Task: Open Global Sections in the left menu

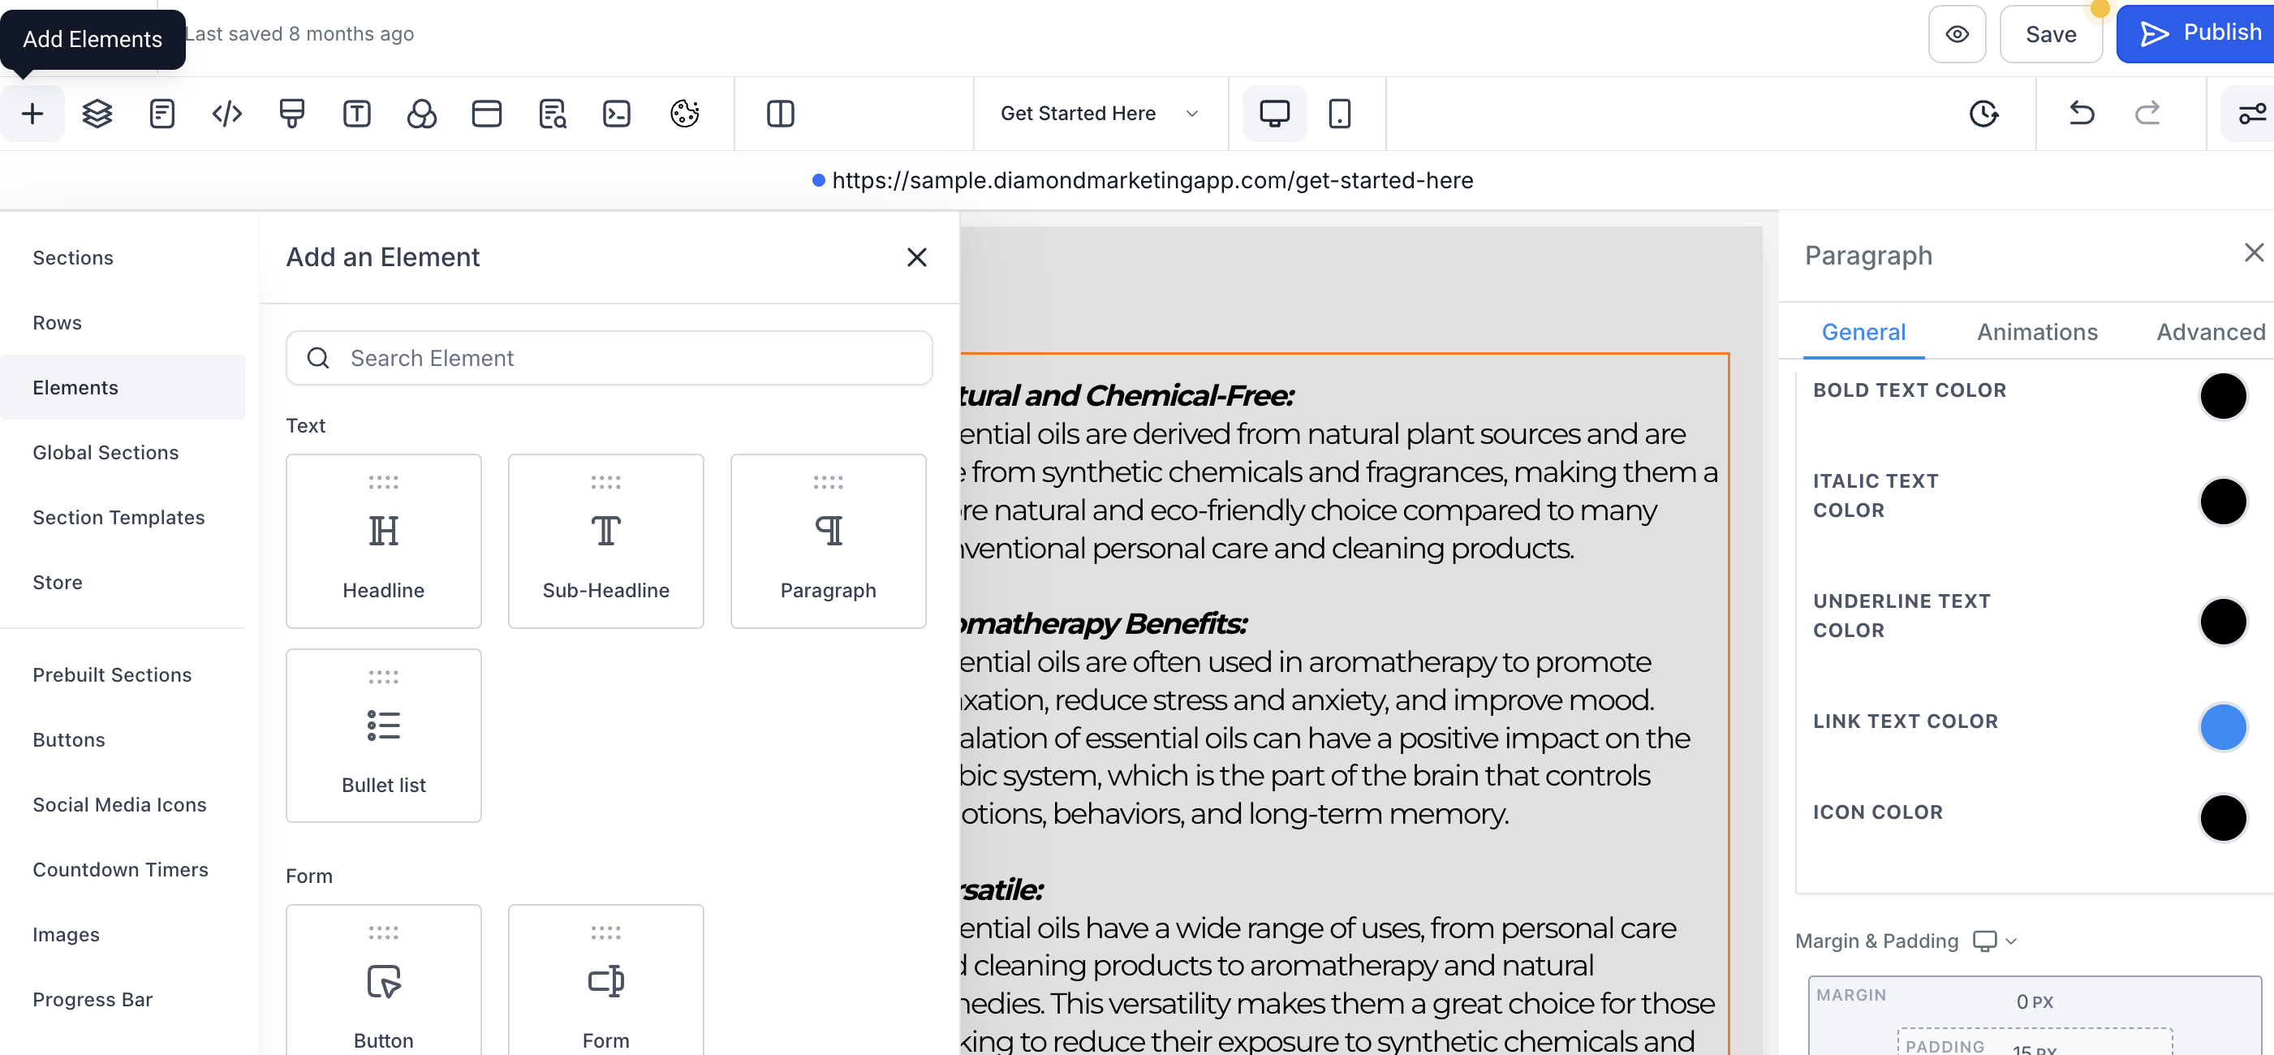Action: [x=106, y=453]
